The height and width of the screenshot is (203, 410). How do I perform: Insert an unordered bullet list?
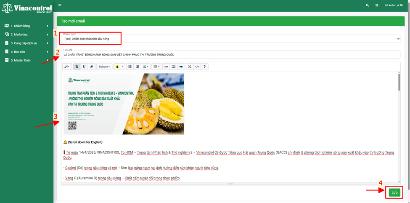(130, 67)
